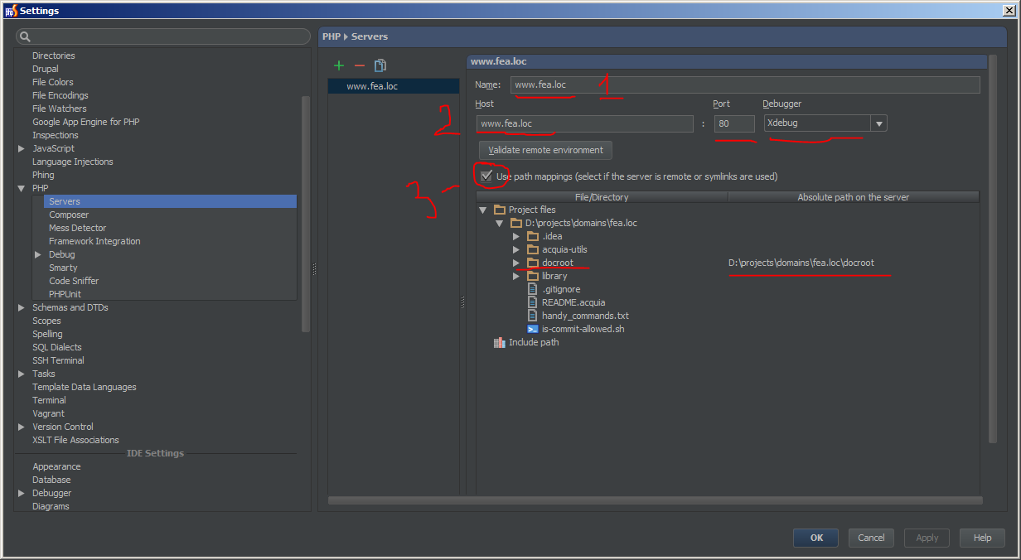Expand the Debugger node under IDE Settings
The height and width of the screenshot is (560, 1021).
click(x=22, y=493)
